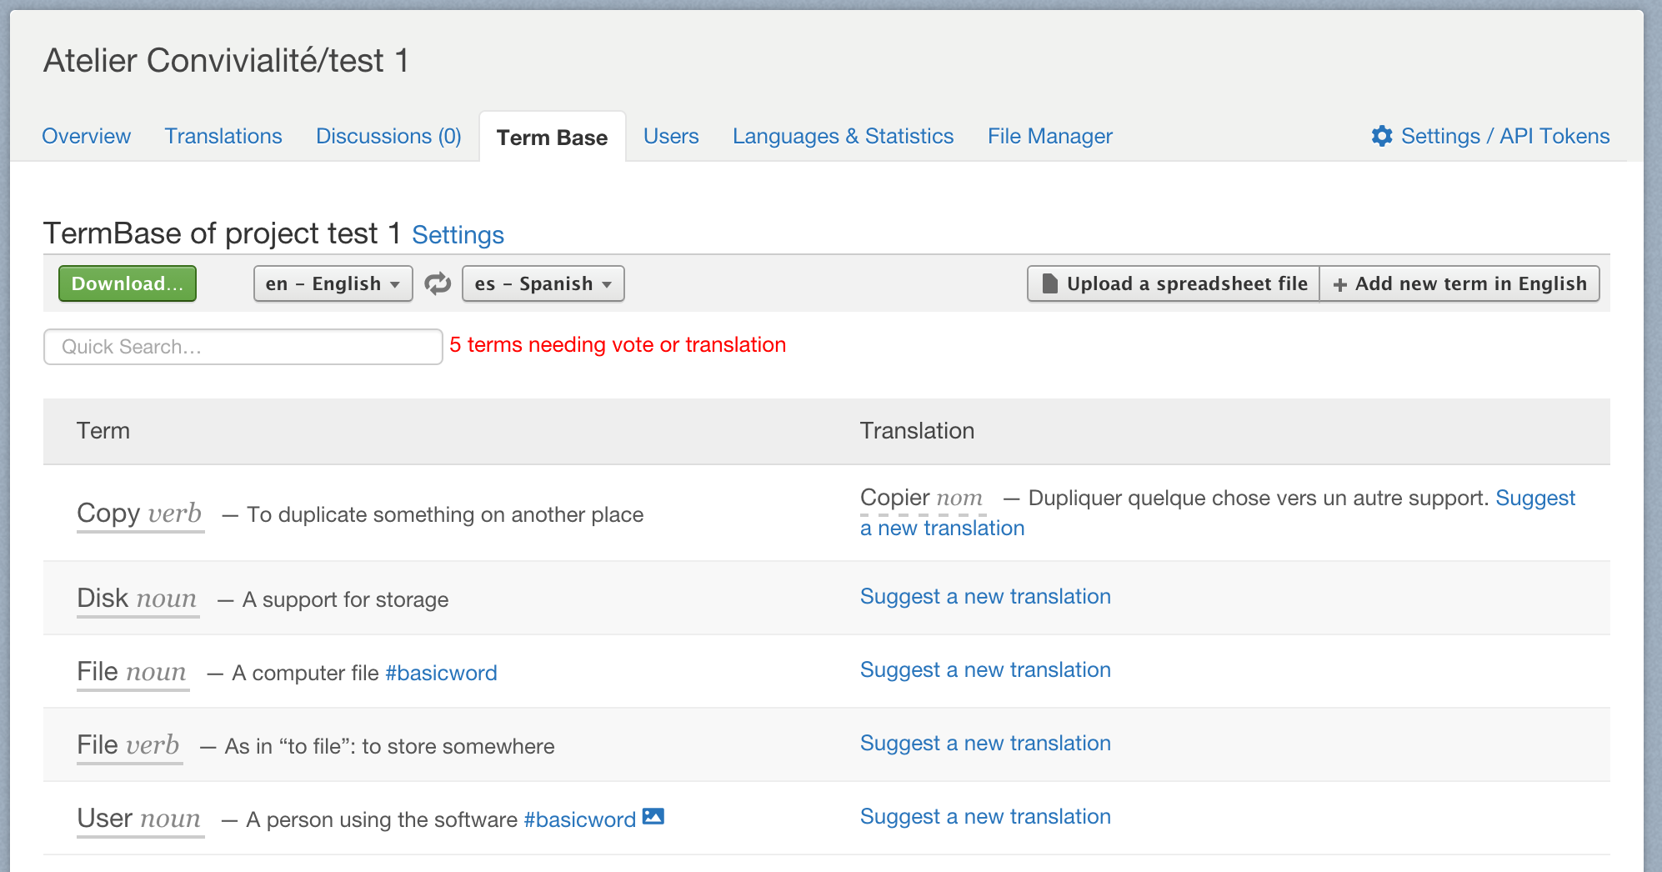Open the Translations tab
This screenshot has width=1662, height=872.
(x=223, y=136)
